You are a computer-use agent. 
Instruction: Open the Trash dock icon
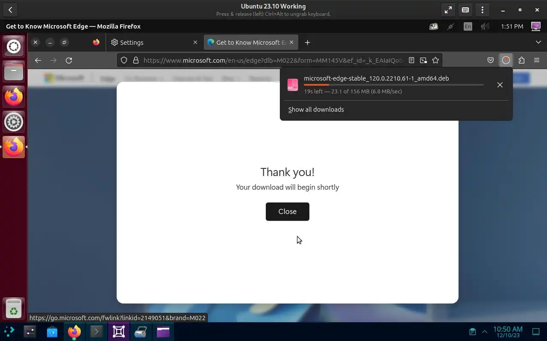tap(14, 308)
